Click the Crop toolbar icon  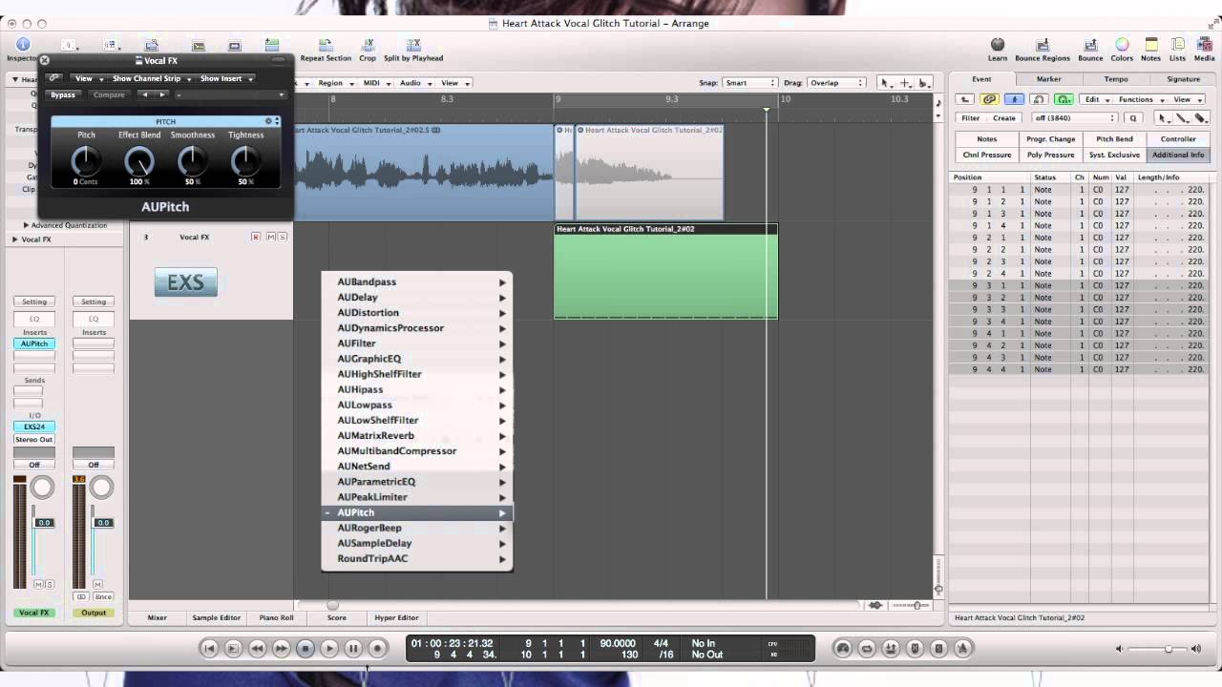coord(368,45)
